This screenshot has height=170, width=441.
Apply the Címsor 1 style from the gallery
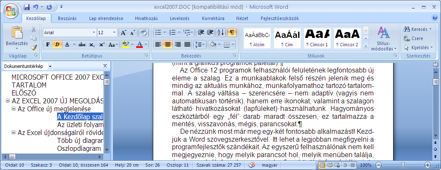(316, 38)
